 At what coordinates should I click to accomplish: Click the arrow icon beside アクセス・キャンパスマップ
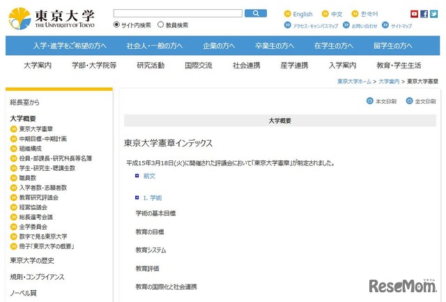click(288, 25)
